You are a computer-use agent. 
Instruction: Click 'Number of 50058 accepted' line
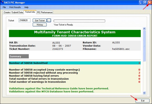[x=44, y=70]
